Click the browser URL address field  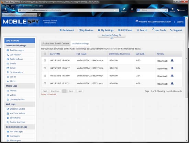click(69, 10)
